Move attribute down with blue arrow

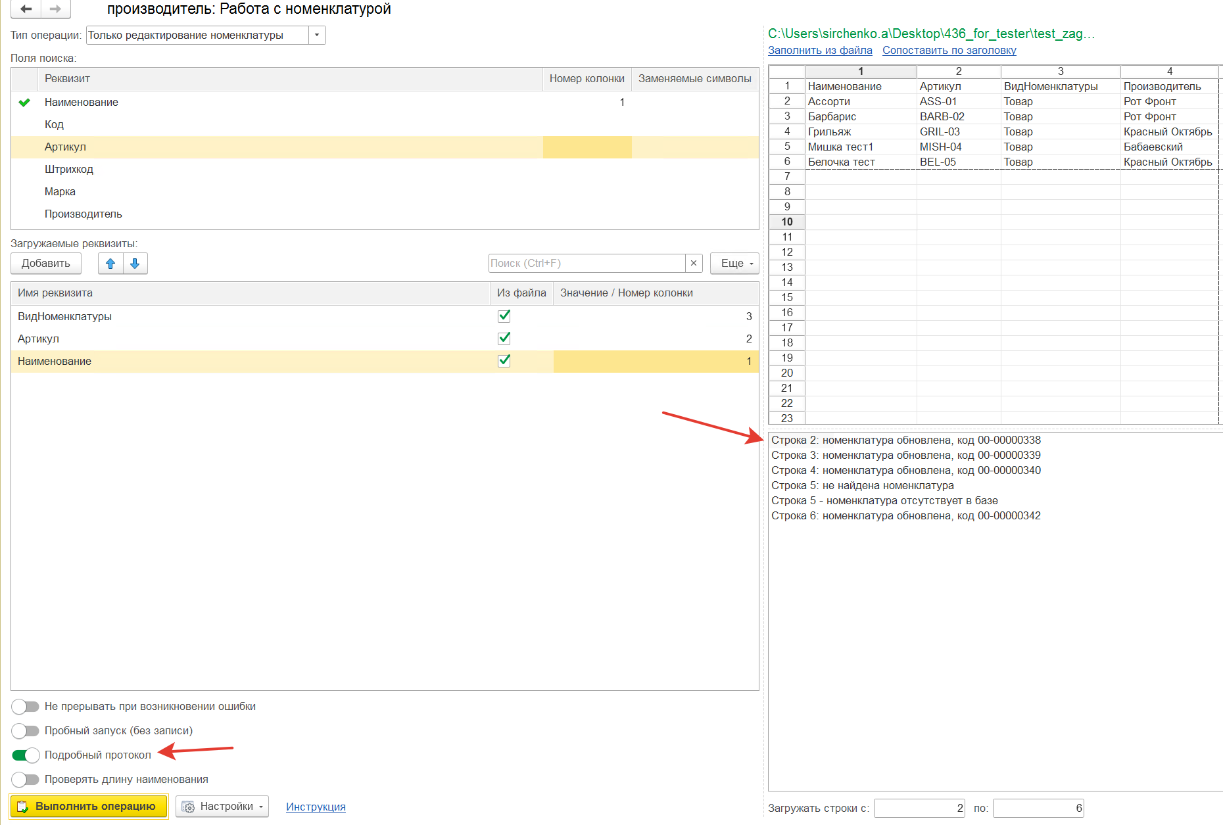(x=135, y=264)
